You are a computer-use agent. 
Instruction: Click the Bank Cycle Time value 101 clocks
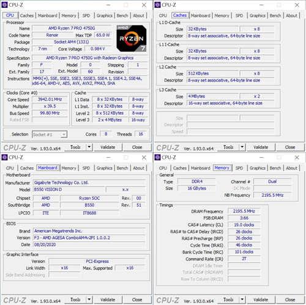[x=244, y=252]
